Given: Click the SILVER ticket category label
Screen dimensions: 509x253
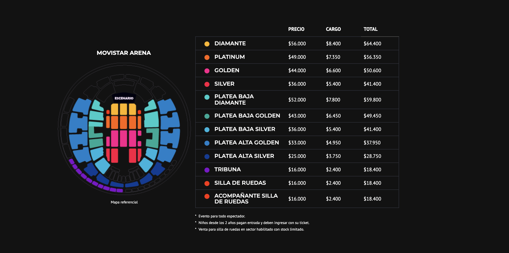Looking at the screenshot, I should click(224, 84).
